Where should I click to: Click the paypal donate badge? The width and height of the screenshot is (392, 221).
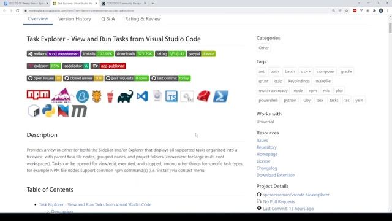coord(202,54)
